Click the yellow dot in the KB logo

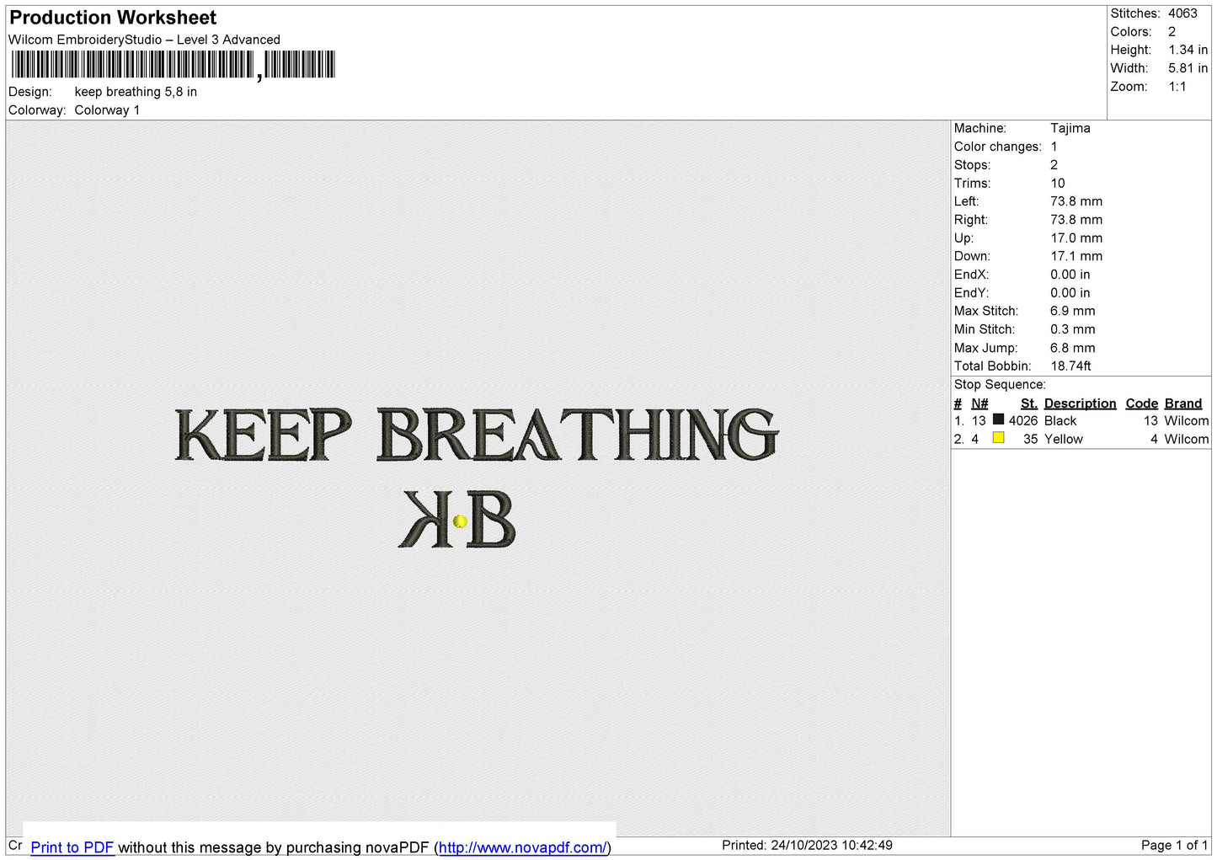click(x=460, y=521)
